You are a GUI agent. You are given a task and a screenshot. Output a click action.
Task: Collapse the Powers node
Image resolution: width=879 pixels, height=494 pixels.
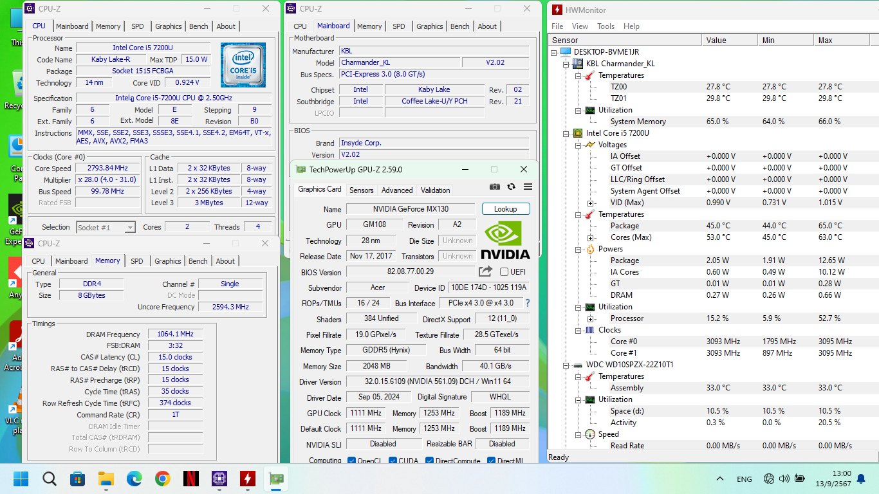(x=578, y=249)
